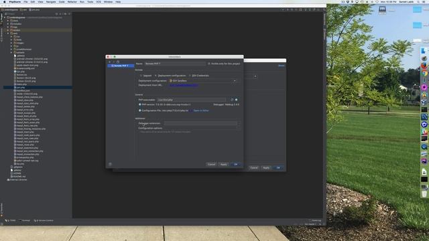
Task: Cancel the background Preferences window
Action: (x=254, y=168)
